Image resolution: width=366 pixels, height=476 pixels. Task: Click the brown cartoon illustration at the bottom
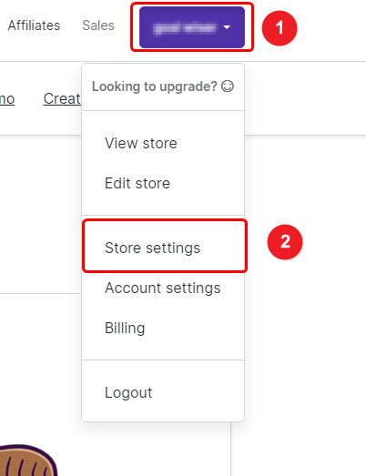tap(28, 461)
